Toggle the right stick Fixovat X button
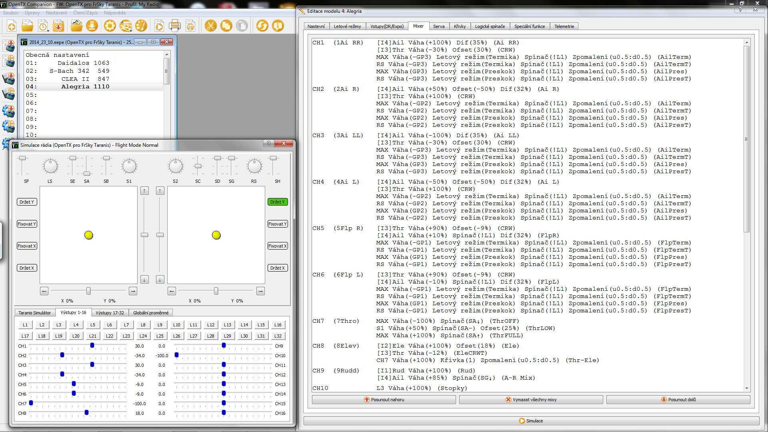Image resolution: width=768 pixels, height=432 pixels. [x=278, y=246]
